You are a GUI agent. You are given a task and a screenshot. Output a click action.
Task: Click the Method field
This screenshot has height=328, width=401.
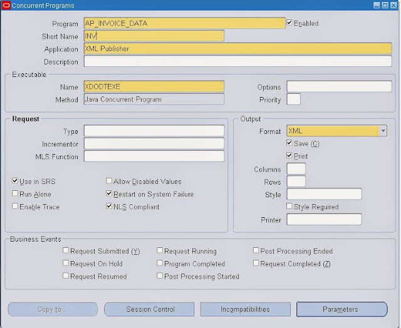pyautogui.click(x=154, y=99)
